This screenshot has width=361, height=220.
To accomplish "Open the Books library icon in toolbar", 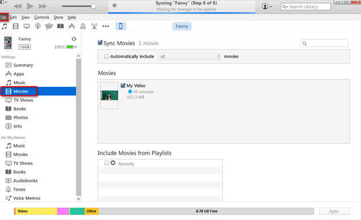I will pyautogui.click(x=60, y=27).
